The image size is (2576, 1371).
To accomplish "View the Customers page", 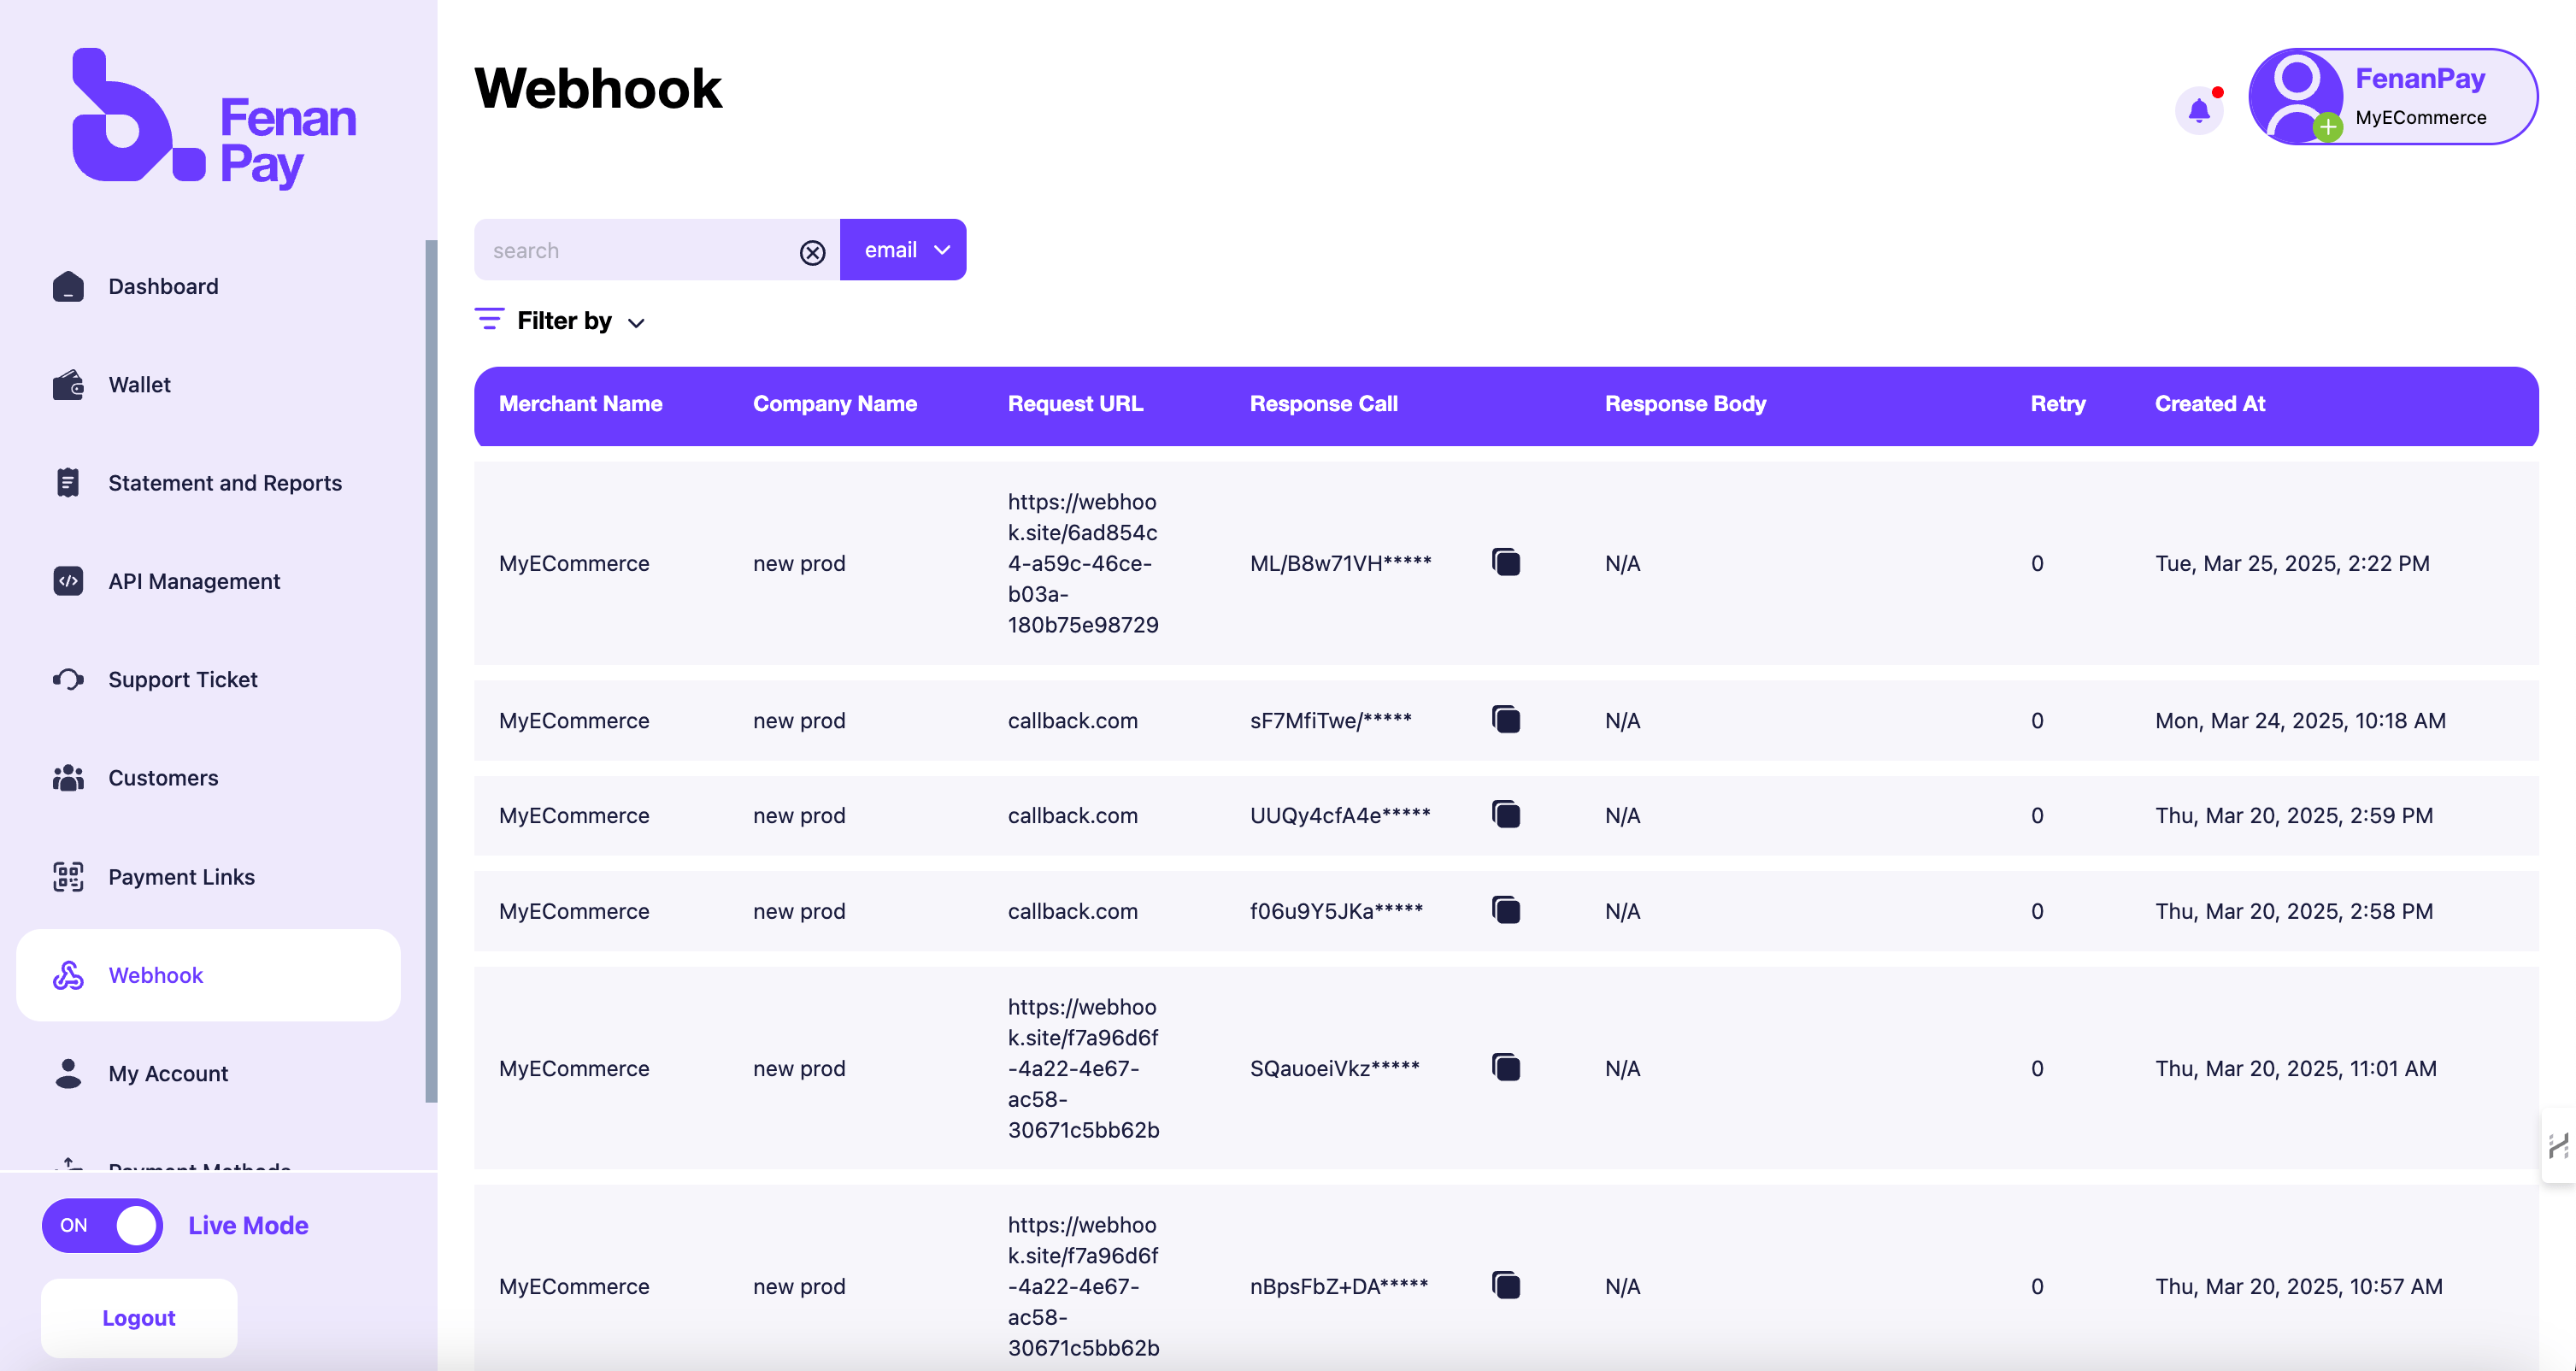I will coord(163,778).
